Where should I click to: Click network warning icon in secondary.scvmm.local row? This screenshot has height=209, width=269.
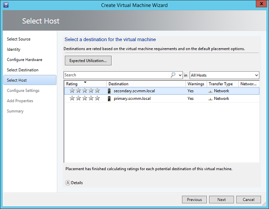[x=210, y=91]
